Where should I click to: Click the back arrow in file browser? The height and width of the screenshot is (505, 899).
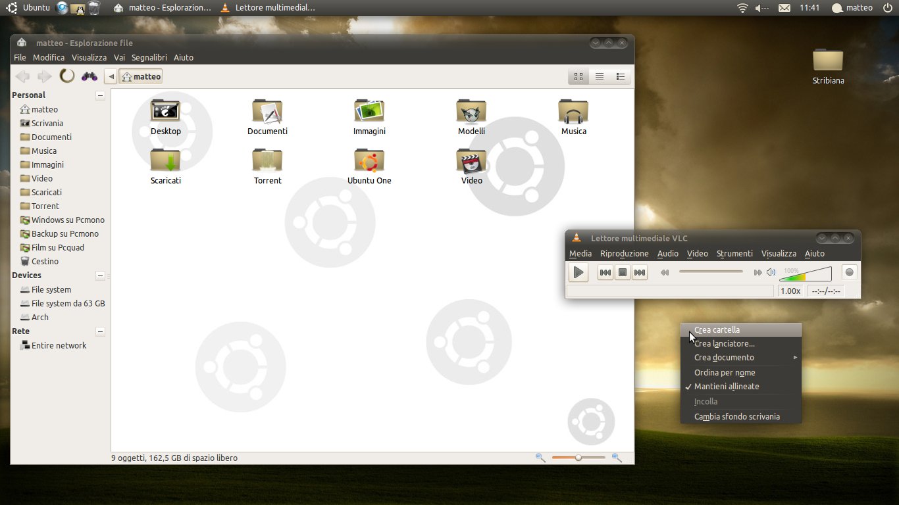[22, 76]
